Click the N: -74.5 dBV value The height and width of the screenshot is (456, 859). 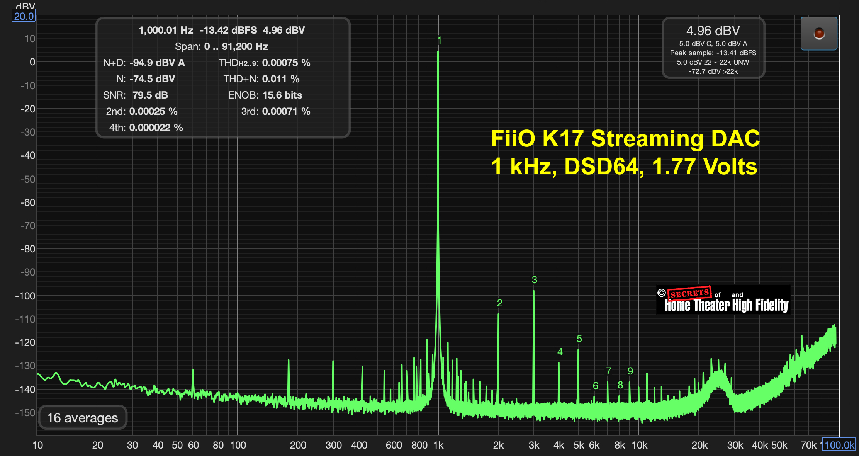click(152, 79)
